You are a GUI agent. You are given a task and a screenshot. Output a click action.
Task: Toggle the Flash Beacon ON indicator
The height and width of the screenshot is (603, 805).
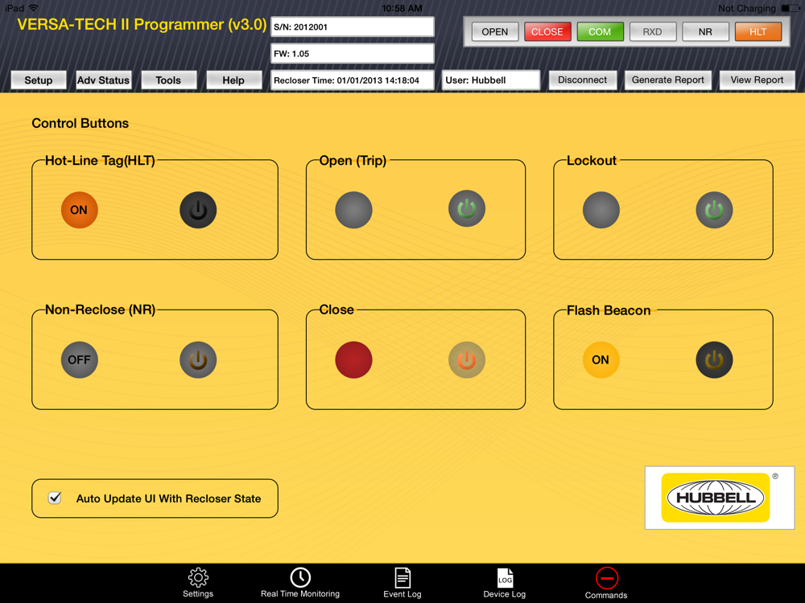[x=601, y=359]
